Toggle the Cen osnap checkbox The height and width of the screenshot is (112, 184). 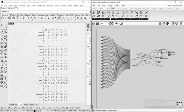[x=25, y=108]
